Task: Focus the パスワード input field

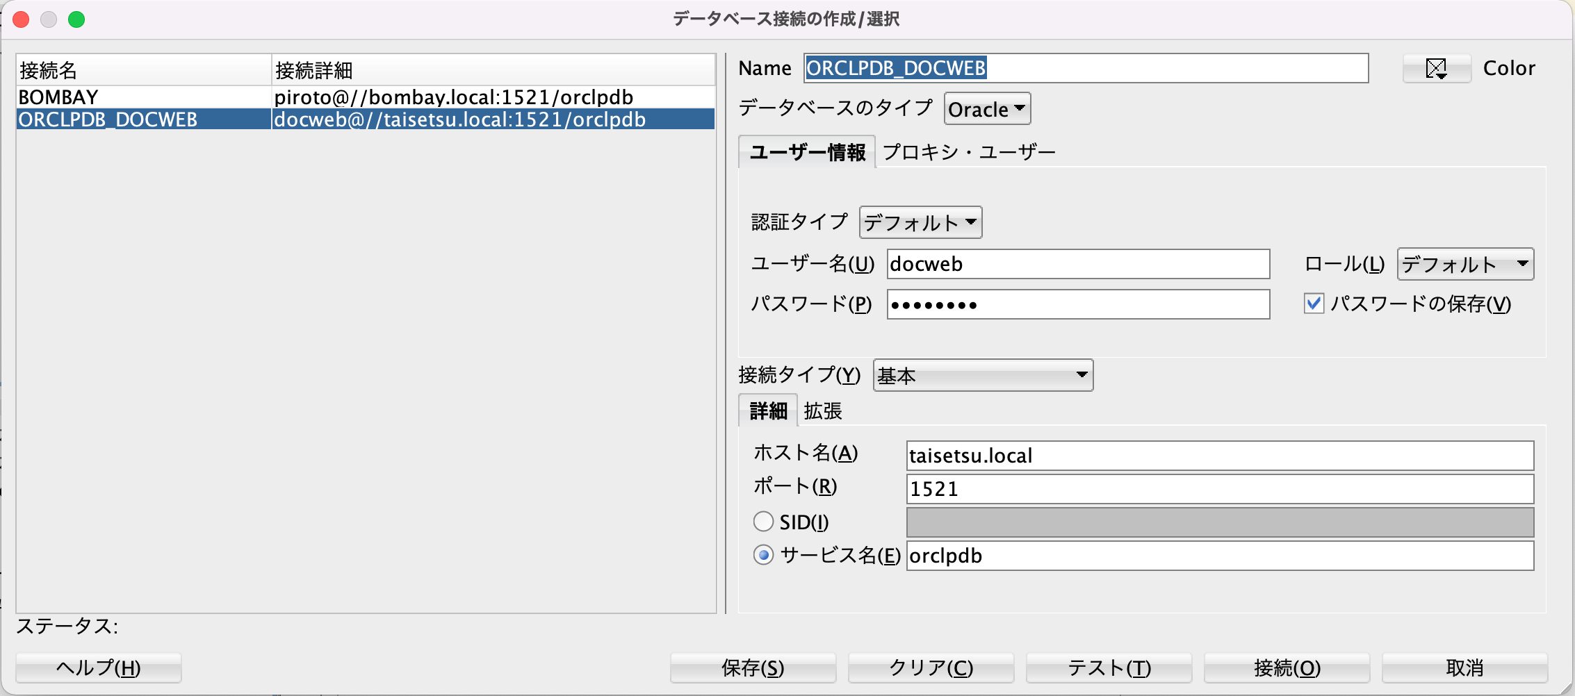Action: [1077, 305]
